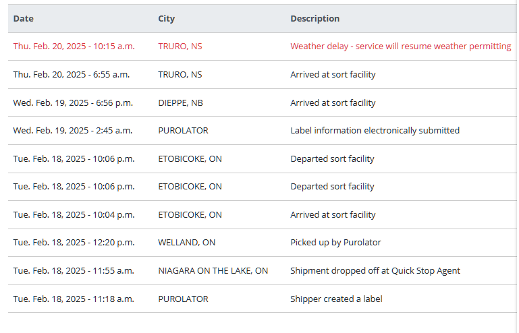The width and height of the screenshot is (519, 333).
Task: Click the Date column header
Action: coord(23,19)
